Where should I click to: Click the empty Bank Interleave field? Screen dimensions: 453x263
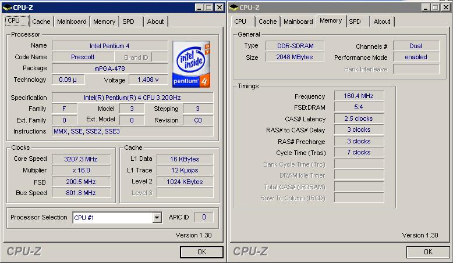(x=416, y=69)
